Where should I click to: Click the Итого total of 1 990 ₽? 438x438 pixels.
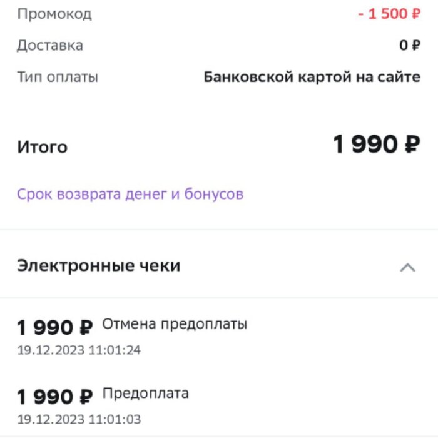pyautogui.click(x=376, y=146)
